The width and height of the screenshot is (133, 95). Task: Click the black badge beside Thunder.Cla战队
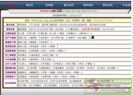[59, 11]
